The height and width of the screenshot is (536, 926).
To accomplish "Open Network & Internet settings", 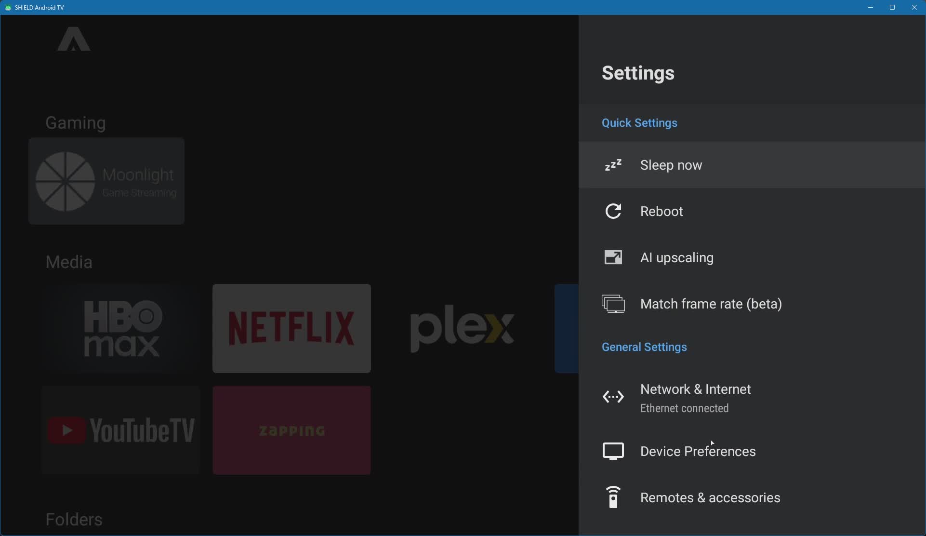I will pos(695,389).
